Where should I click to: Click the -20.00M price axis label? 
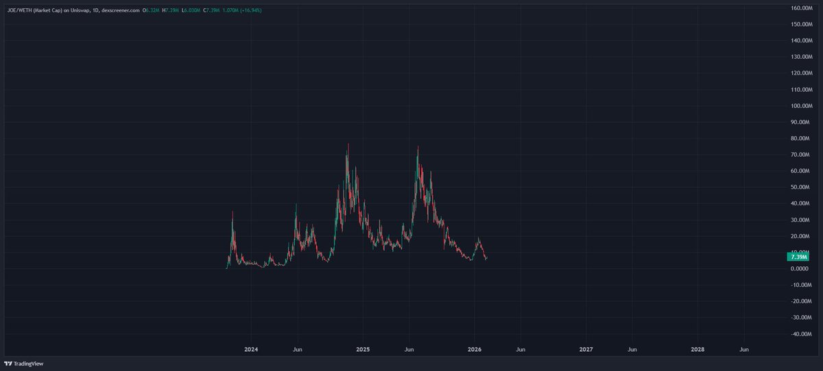pos(801,301)
